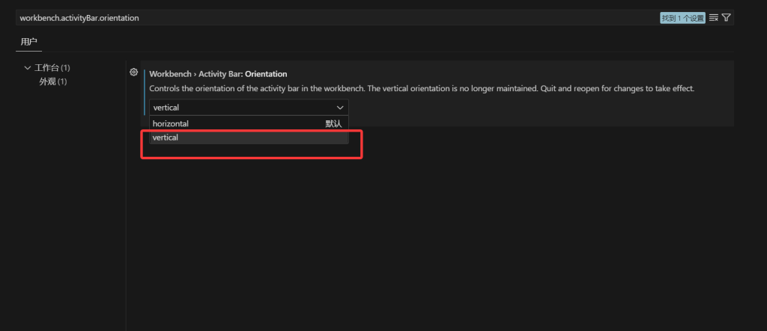
Task: Open the orientation combo box showing vertical
Action: [248, 108]
